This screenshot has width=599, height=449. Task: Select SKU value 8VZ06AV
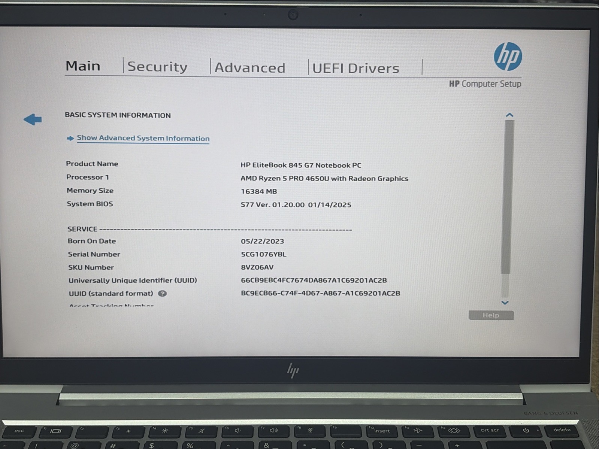pos(257,267)
